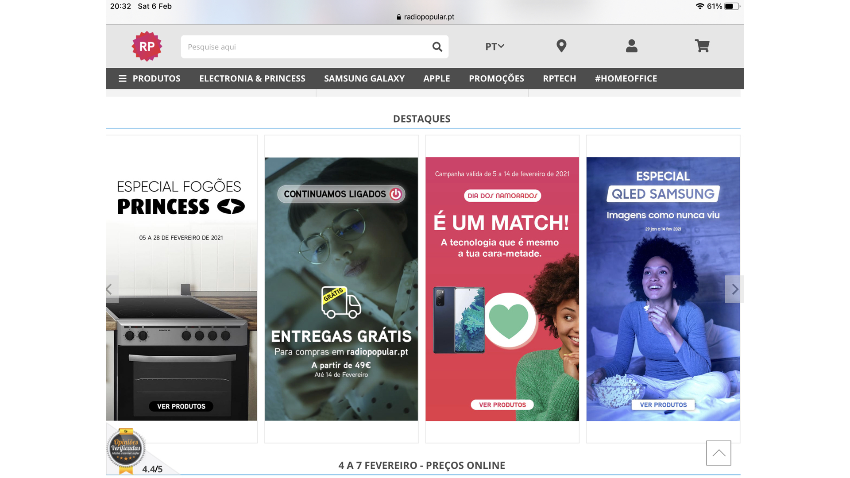The image size is (850, 478).
Task: Open the Apple menu item
Action: [437, 78]
